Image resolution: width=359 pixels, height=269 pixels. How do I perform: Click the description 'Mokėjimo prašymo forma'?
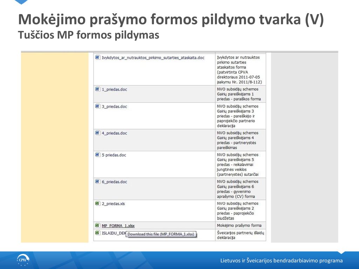point(239,225)
